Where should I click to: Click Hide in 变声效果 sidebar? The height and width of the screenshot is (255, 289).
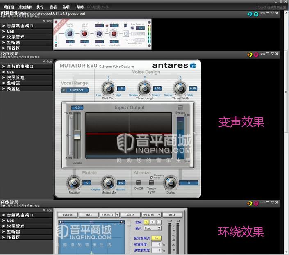(x=48, y=61)
